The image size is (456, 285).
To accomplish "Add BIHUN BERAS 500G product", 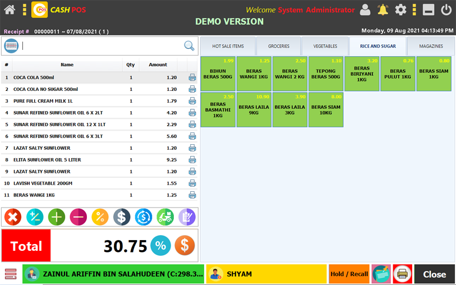I will [x=218, y=73].
